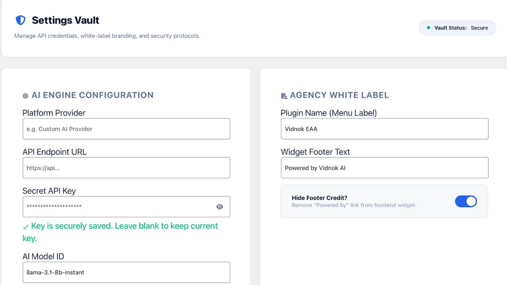Click the chip icon beside AI Engine Configuration

26,96
